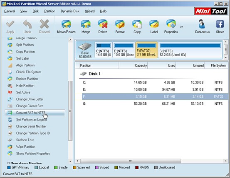This screenshot has width=230, height=178.
Task: Start Surface Test action
Action: tap(25, 140)
